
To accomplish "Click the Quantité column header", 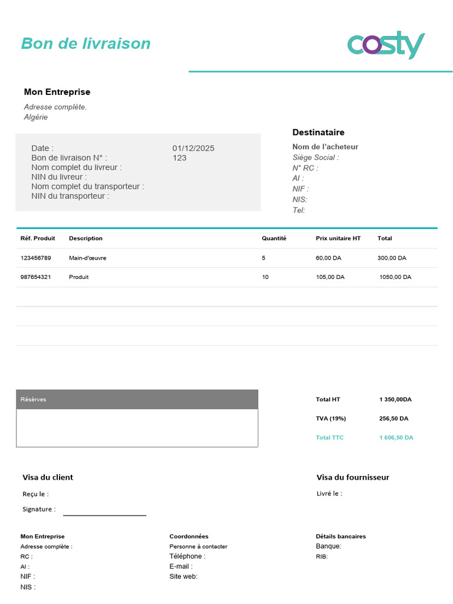I will coord(274,238).
